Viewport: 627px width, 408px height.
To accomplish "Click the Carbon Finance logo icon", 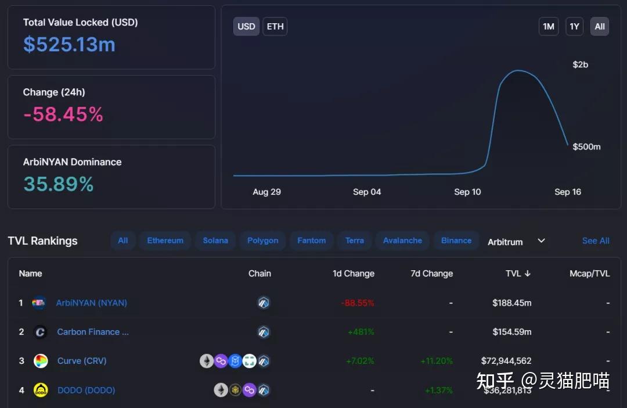I will 40,332.
